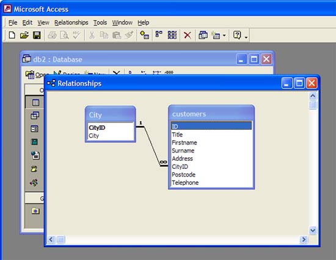Screen dimensions: 336x260
Task: Click the Spelling check toolbar icon
Action: click(77, 35)
